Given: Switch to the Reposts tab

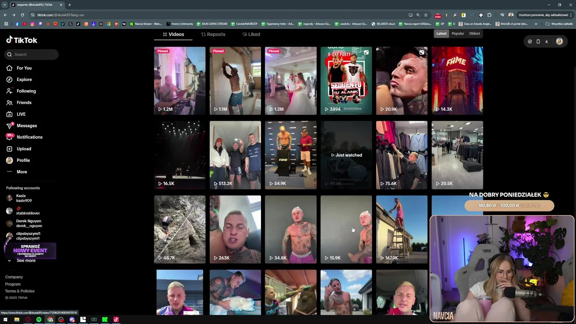Looking at the screenshot, I should tap(213, 34).
